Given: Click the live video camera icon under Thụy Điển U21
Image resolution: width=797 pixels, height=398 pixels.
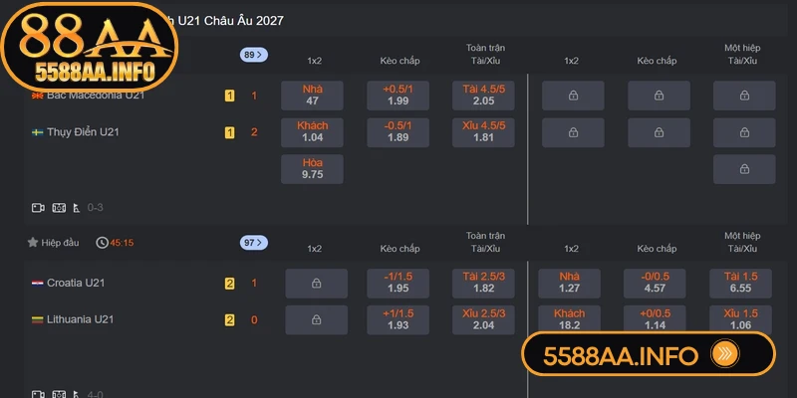Looking at the screenshot, I should (x=38, y=207).
